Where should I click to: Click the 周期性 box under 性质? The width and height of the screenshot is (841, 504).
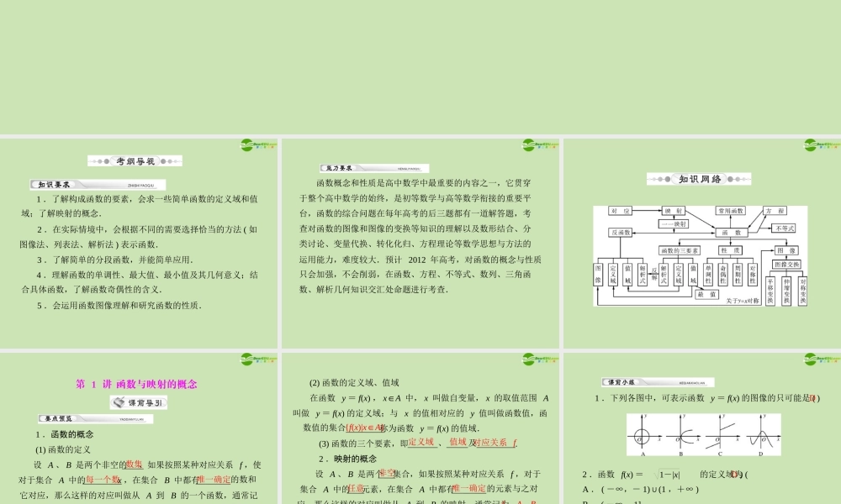click(738, 274)
